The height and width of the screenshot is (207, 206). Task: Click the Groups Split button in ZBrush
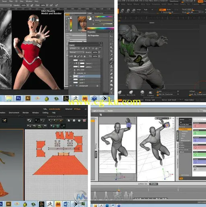150,100
